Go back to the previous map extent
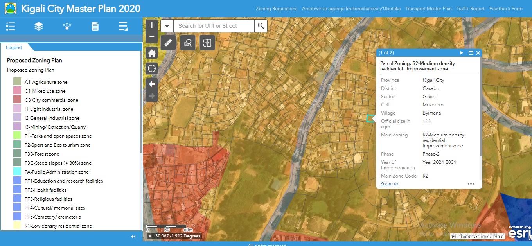The width and height of the screenshot is (532, 246). point(152,84)
